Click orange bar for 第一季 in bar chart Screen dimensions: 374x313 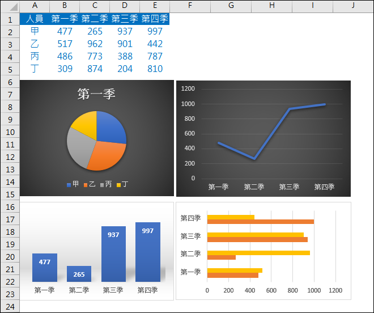pyautogui.click(x=233, y=275)
